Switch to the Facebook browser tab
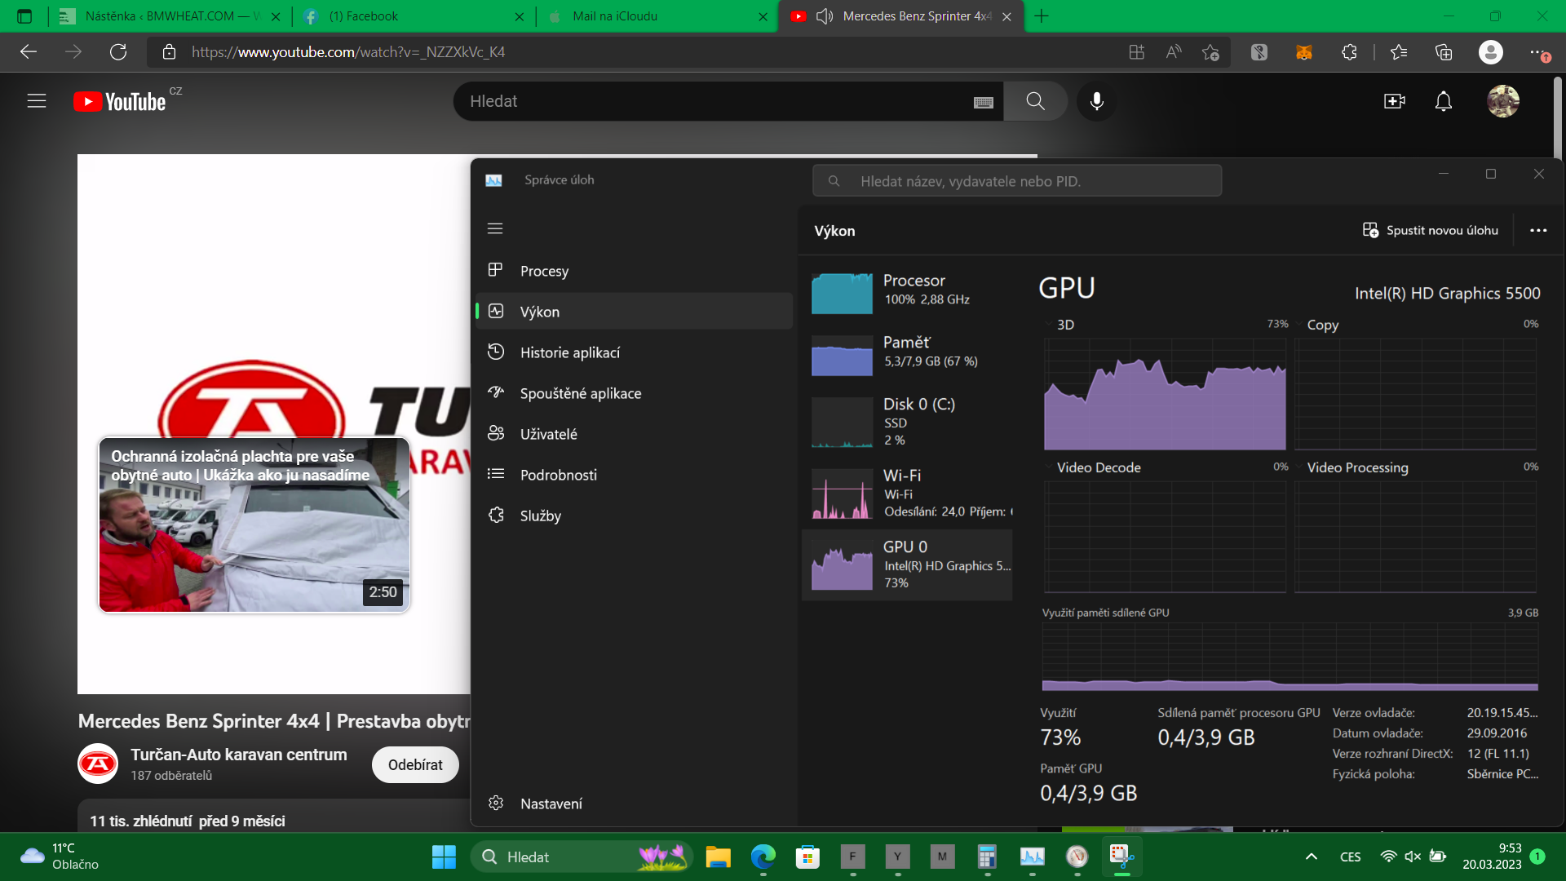 (x=364, y=16)
